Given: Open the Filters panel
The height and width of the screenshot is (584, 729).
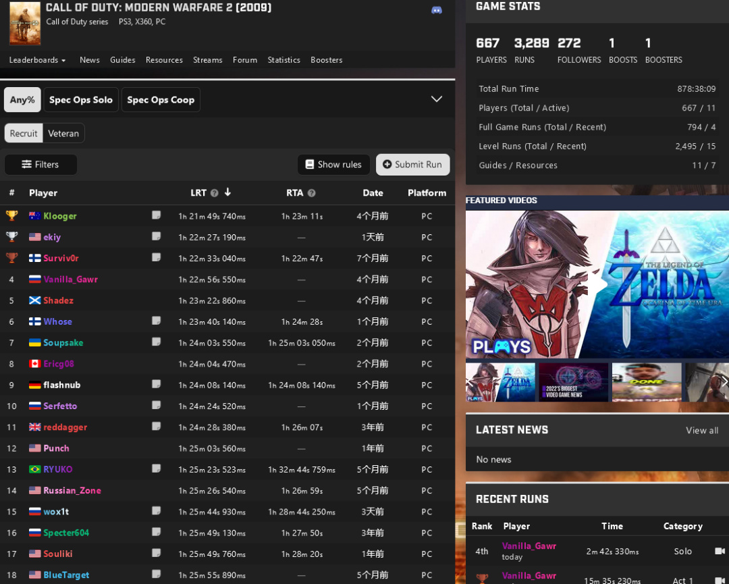Looking at the screenshot, I should coord(40,165).
